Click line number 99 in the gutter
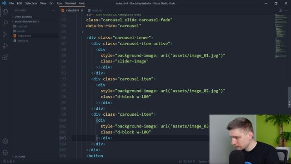This screenshot has width=291, height=164. pyautogui.click(x=64, y=114)
